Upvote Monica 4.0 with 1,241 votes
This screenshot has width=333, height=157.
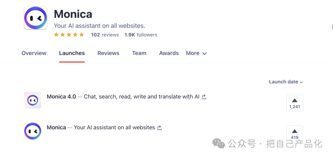pyautogui.click(x=294, y=103)
